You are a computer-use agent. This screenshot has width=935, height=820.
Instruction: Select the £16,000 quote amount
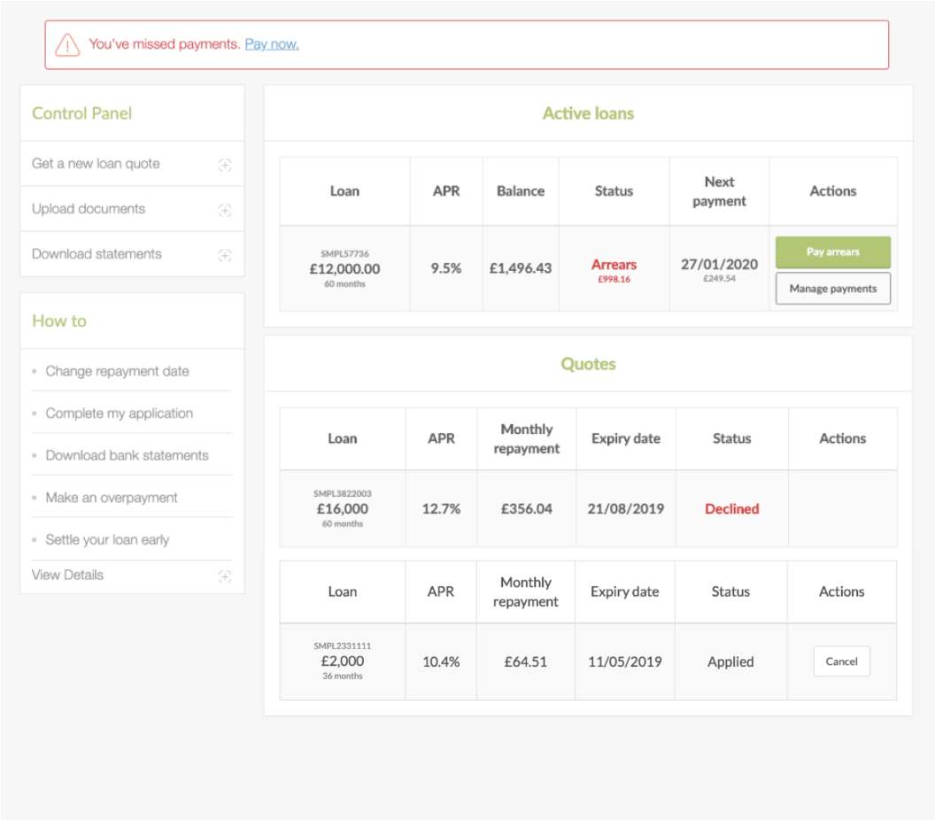tap(343, 508)
